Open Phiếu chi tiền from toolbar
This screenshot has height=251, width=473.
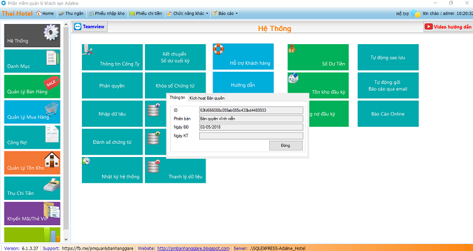pyautogui.click(x=146, y=14)
